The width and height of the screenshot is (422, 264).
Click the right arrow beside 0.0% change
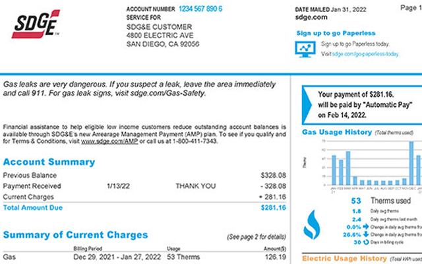[x=365, y=227]
